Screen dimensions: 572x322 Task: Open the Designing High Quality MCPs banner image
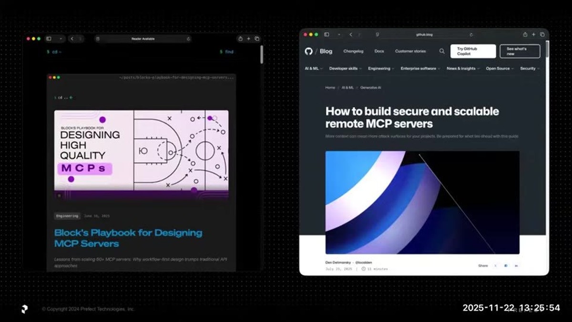pos(141,155)
